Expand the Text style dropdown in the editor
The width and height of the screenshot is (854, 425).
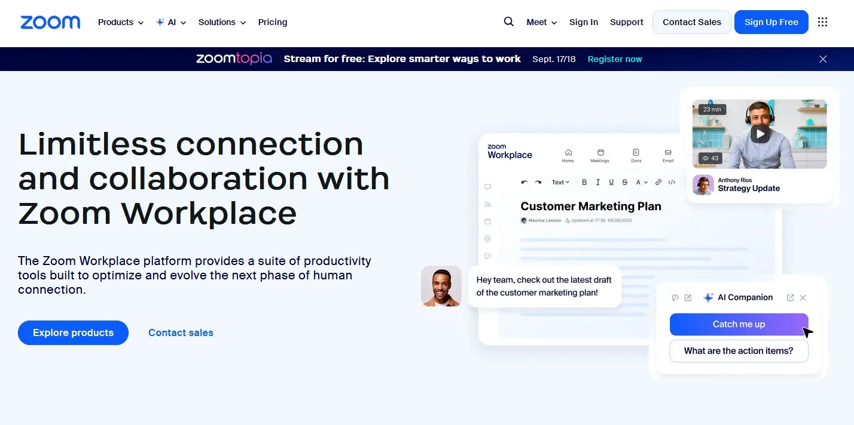(560, 182)
